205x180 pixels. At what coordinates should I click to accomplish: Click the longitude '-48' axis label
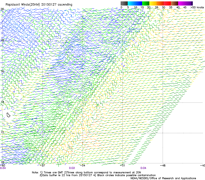pyautogui.click(x=163, y=166)
